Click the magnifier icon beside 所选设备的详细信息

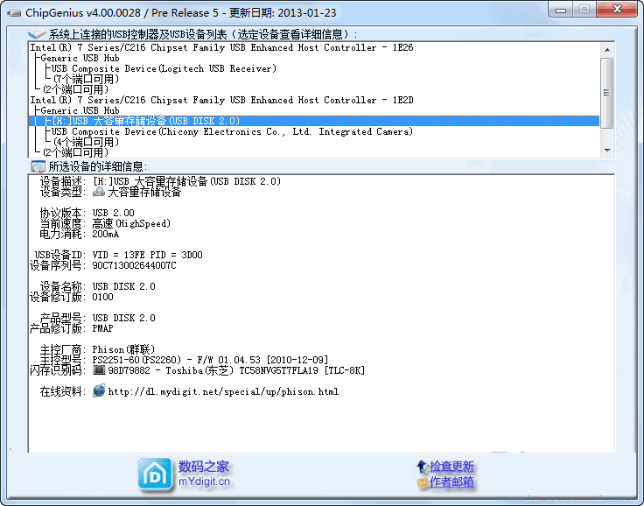(x=38, y=166)
